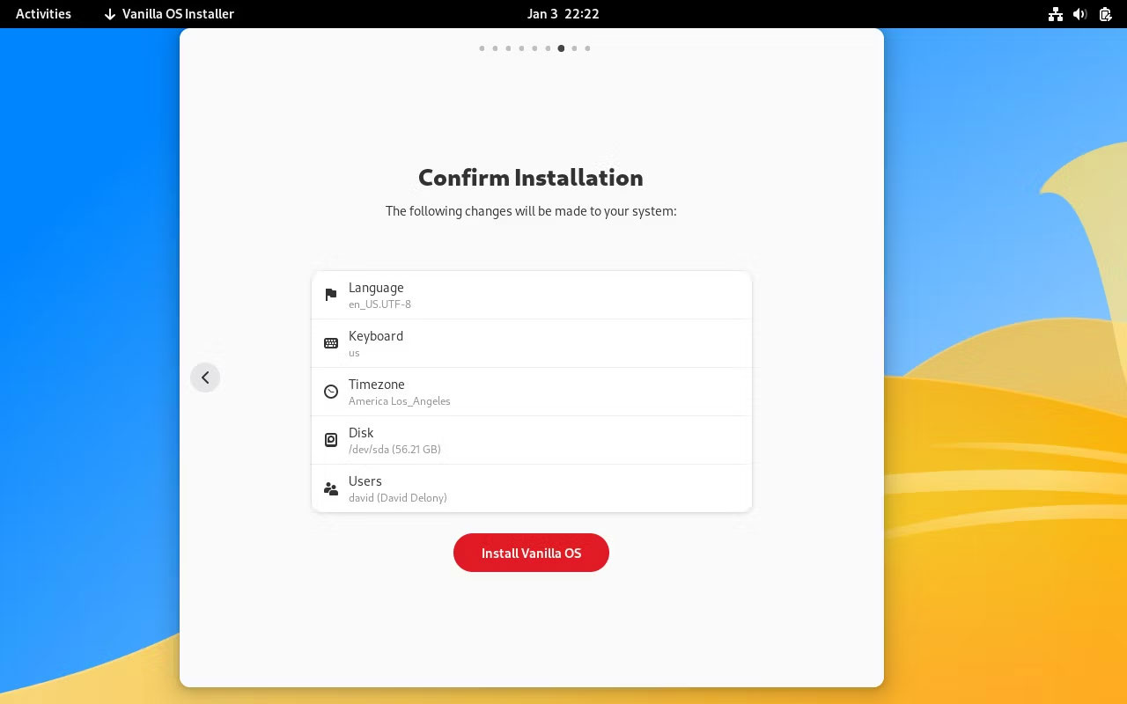Click the 'us' keyboard layout value
Screen dimensions: 1127x704
coord(354,353)
